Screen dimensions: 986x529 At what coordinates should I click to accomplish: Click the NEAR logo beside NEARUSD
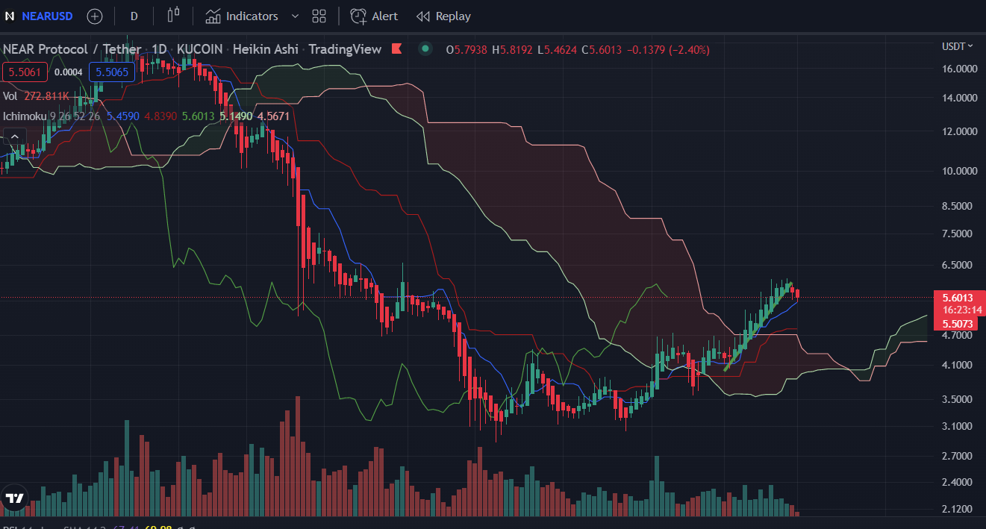[x=10, y=16]
